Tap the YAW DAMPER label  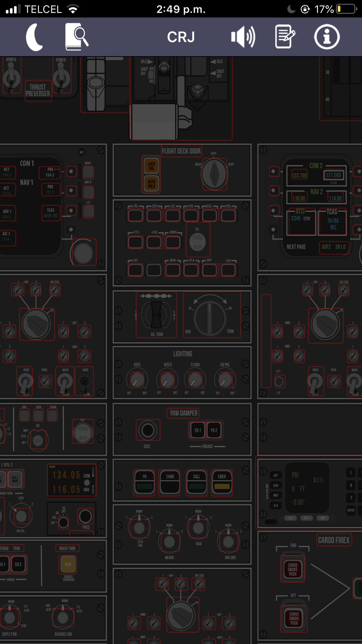pyautogui.click(x=184, y=413)
